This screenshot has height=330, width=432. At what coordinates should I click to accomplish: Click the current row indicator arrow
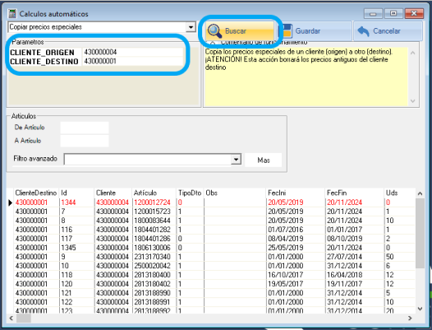[x=10, y=202]
